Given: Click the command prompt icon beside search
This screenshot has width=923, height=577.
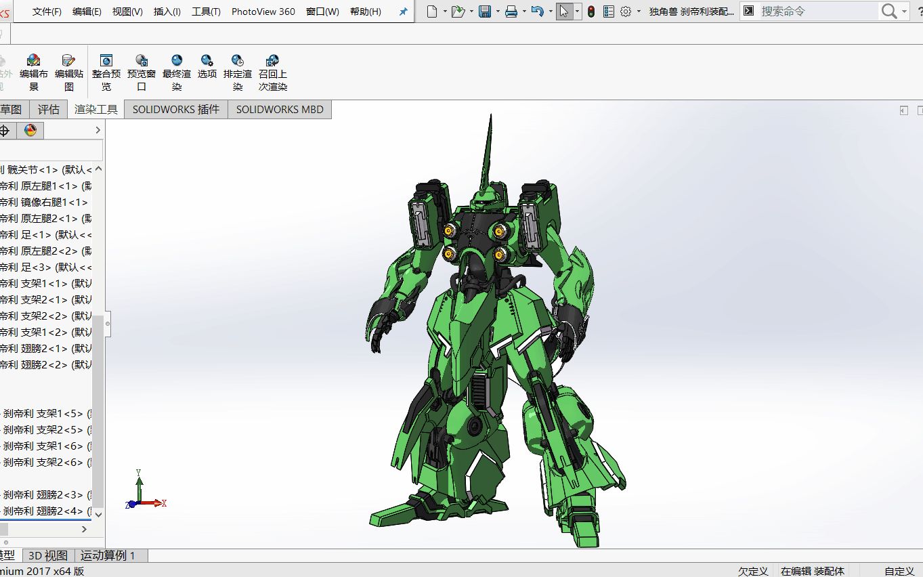Looking at the screenshot, I should click(748, 12).
